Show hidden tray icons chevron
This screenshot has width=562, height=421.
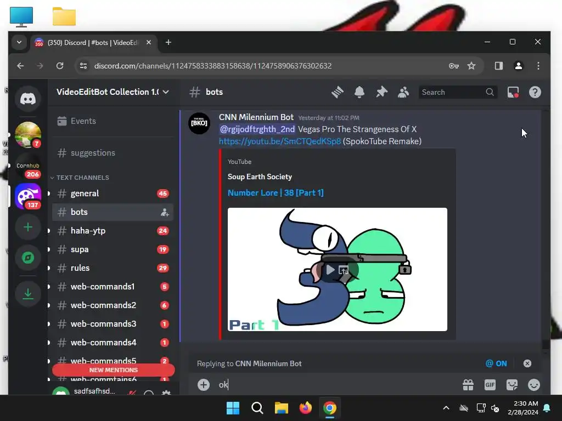click(x=446, y=408)
